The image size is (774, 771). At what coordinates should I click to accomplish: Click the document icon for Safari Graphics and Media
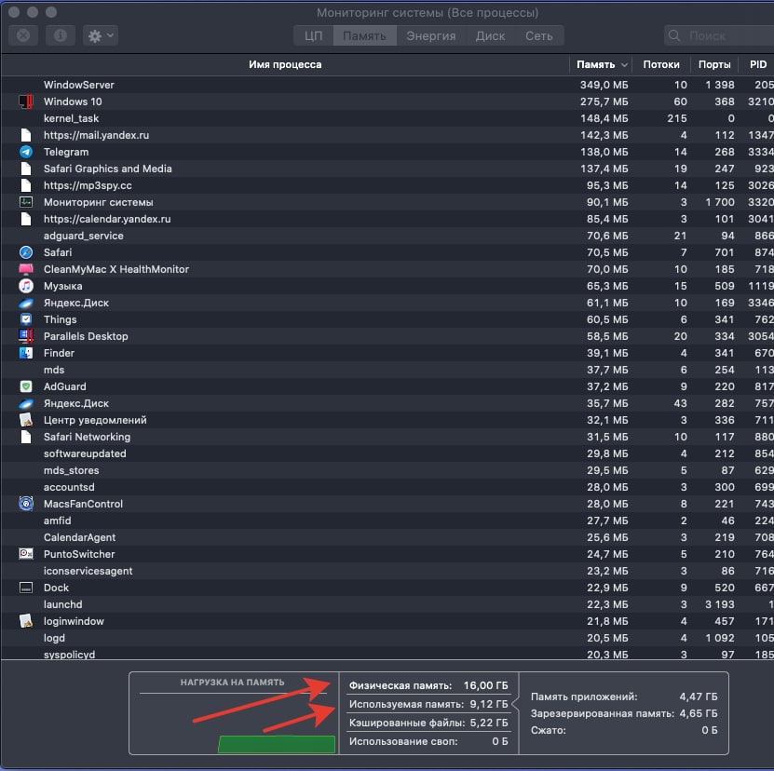pos(26,169)
